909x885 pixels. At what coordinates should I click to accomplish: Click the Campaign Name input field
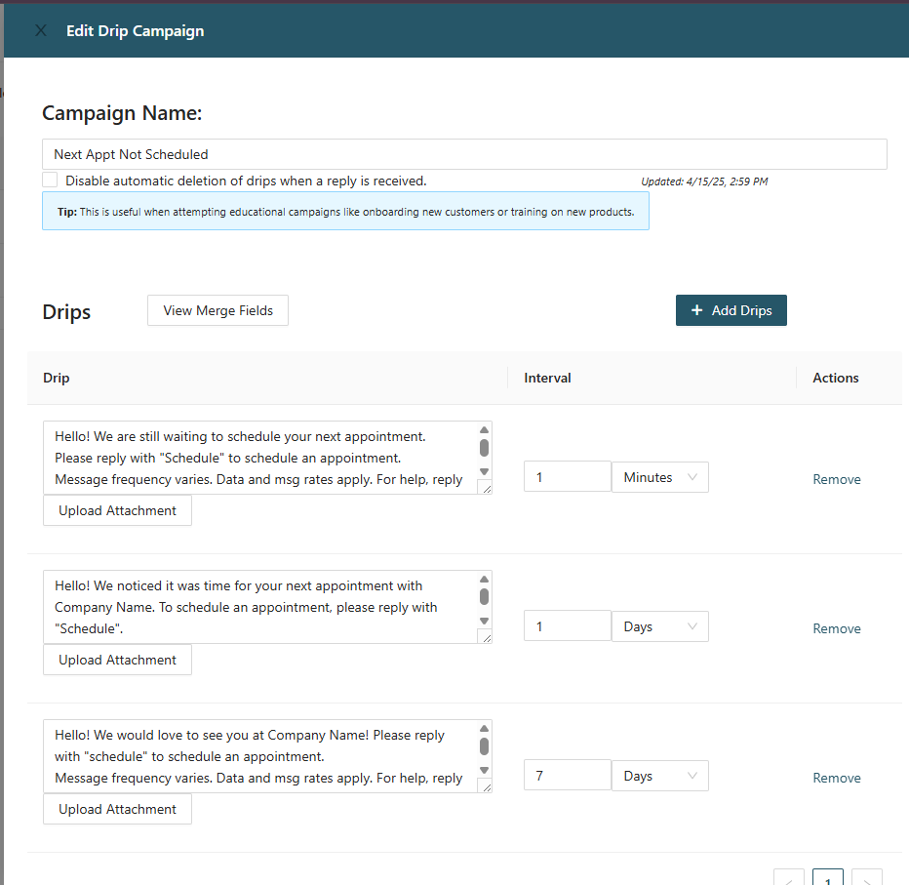coord(464,154)
